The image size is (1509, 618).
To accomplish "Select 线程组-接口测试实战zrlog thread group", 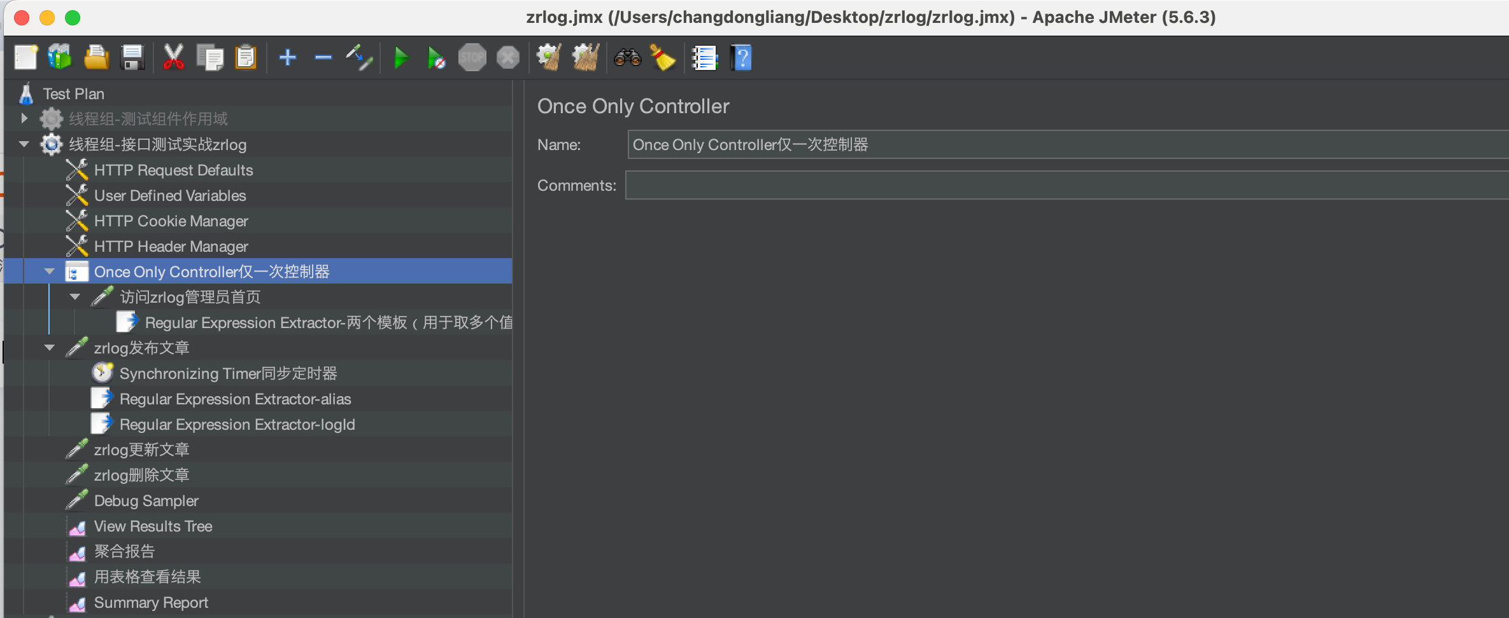I will point(157,144).
